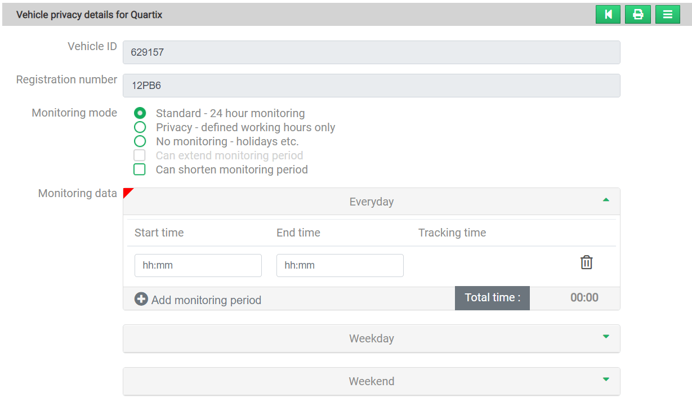Click the End time hh:mm field

point(340,265)
